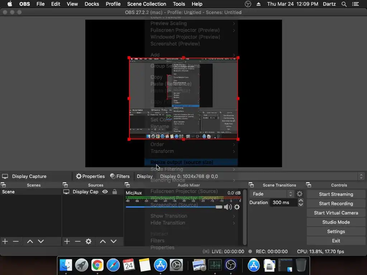Click LIVE: 00:00:00 status text
This screenshot has width=367, height=275.
pos(228,251)
